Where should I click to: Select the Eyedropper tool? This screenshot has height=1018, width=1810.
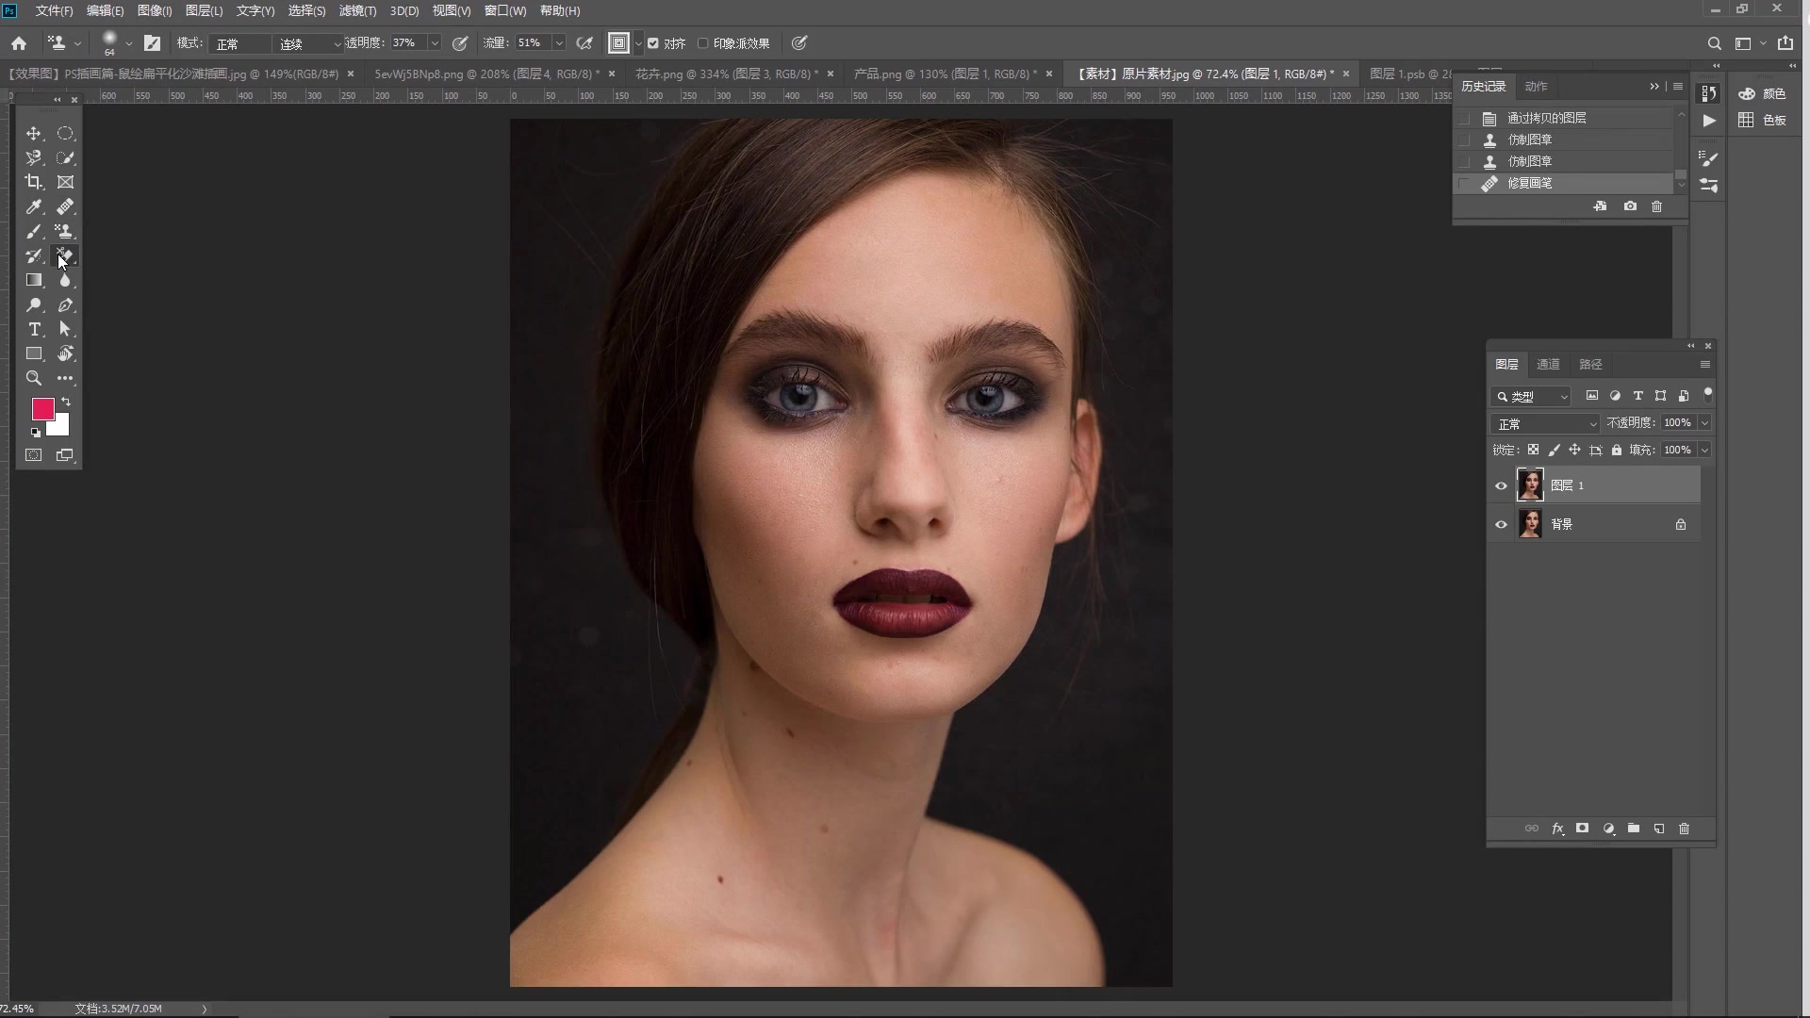(34, 206)
